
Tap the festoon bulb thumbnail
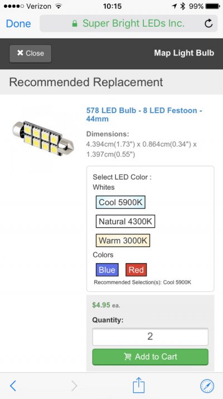click(x=43, y=139)
